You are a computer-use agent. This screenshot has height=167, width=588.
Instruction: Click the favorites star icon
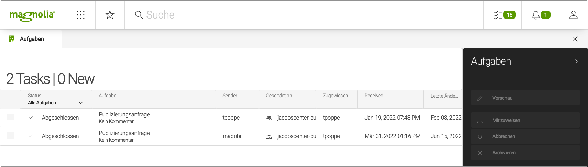click(110, 15)
